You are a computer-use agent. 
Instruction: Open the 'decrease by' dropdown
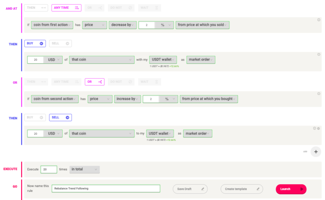tap(122, 25)
